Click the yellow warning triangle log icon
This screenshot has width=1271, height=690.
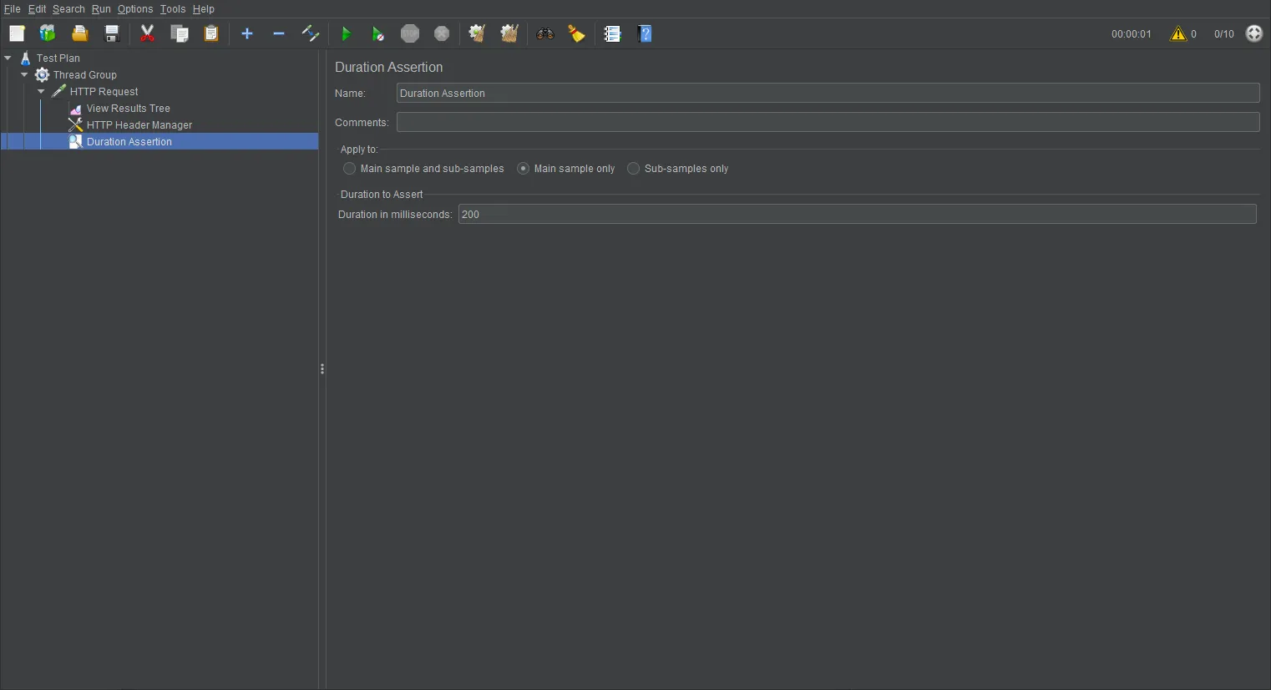[x=1178, y=33]
